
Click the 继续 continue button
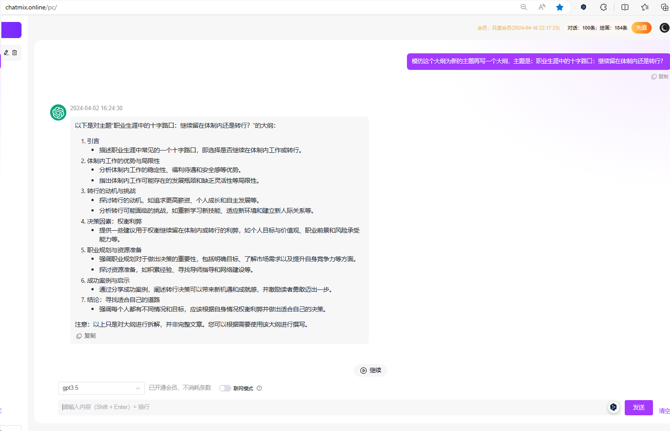click(x=370, y=371)
